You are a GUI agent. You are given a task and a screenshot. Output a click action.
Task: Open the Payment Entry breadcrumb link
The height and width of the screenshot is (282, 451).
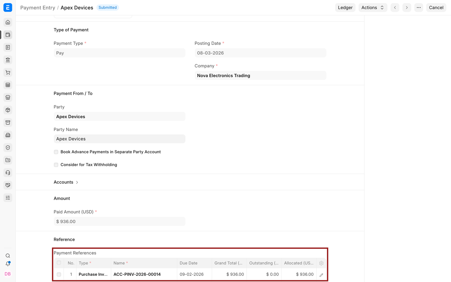point(37,8)
